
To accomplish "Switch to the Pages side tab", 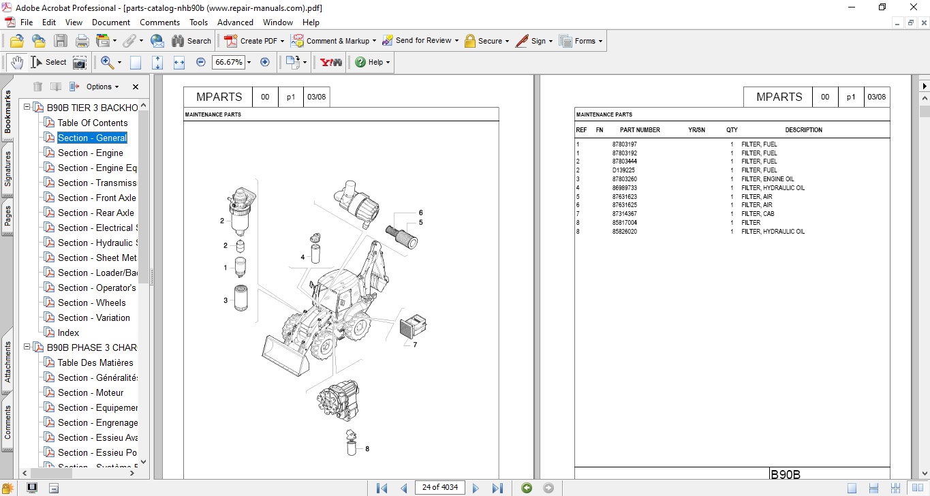I will pyautogui.click(x=7, y=217).
